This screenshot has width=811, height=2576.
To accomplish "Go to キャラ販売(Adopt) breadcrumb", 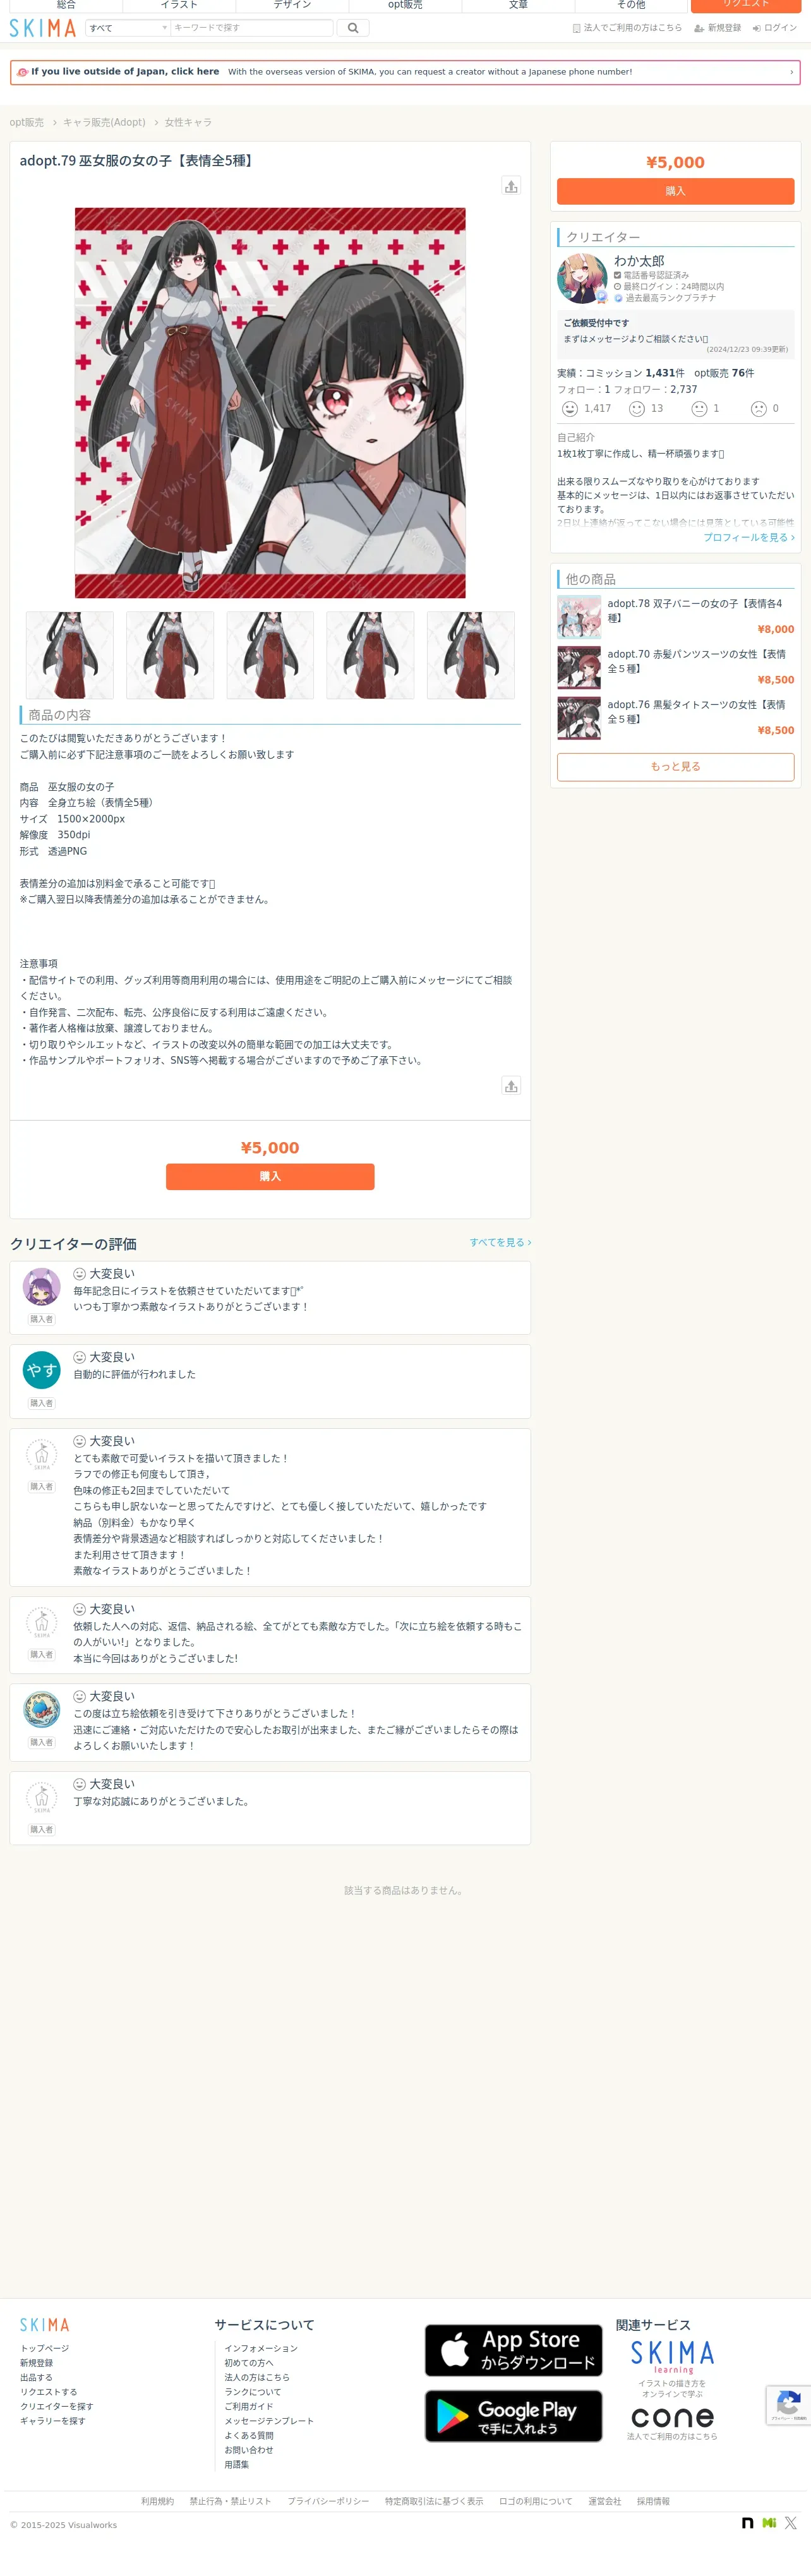I will (x=104, y=122).
